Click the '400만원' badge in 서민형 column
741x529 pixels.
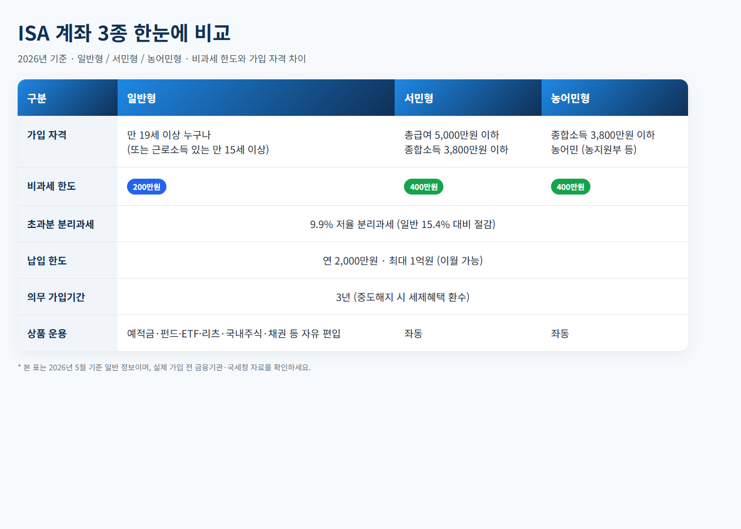pos(423,187)
